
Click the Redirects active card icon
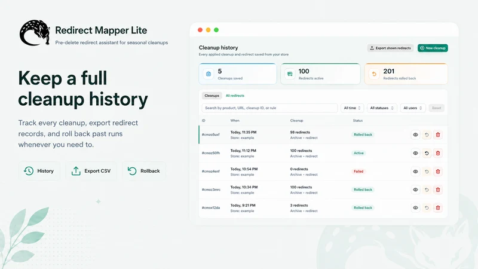coord(290,74)
